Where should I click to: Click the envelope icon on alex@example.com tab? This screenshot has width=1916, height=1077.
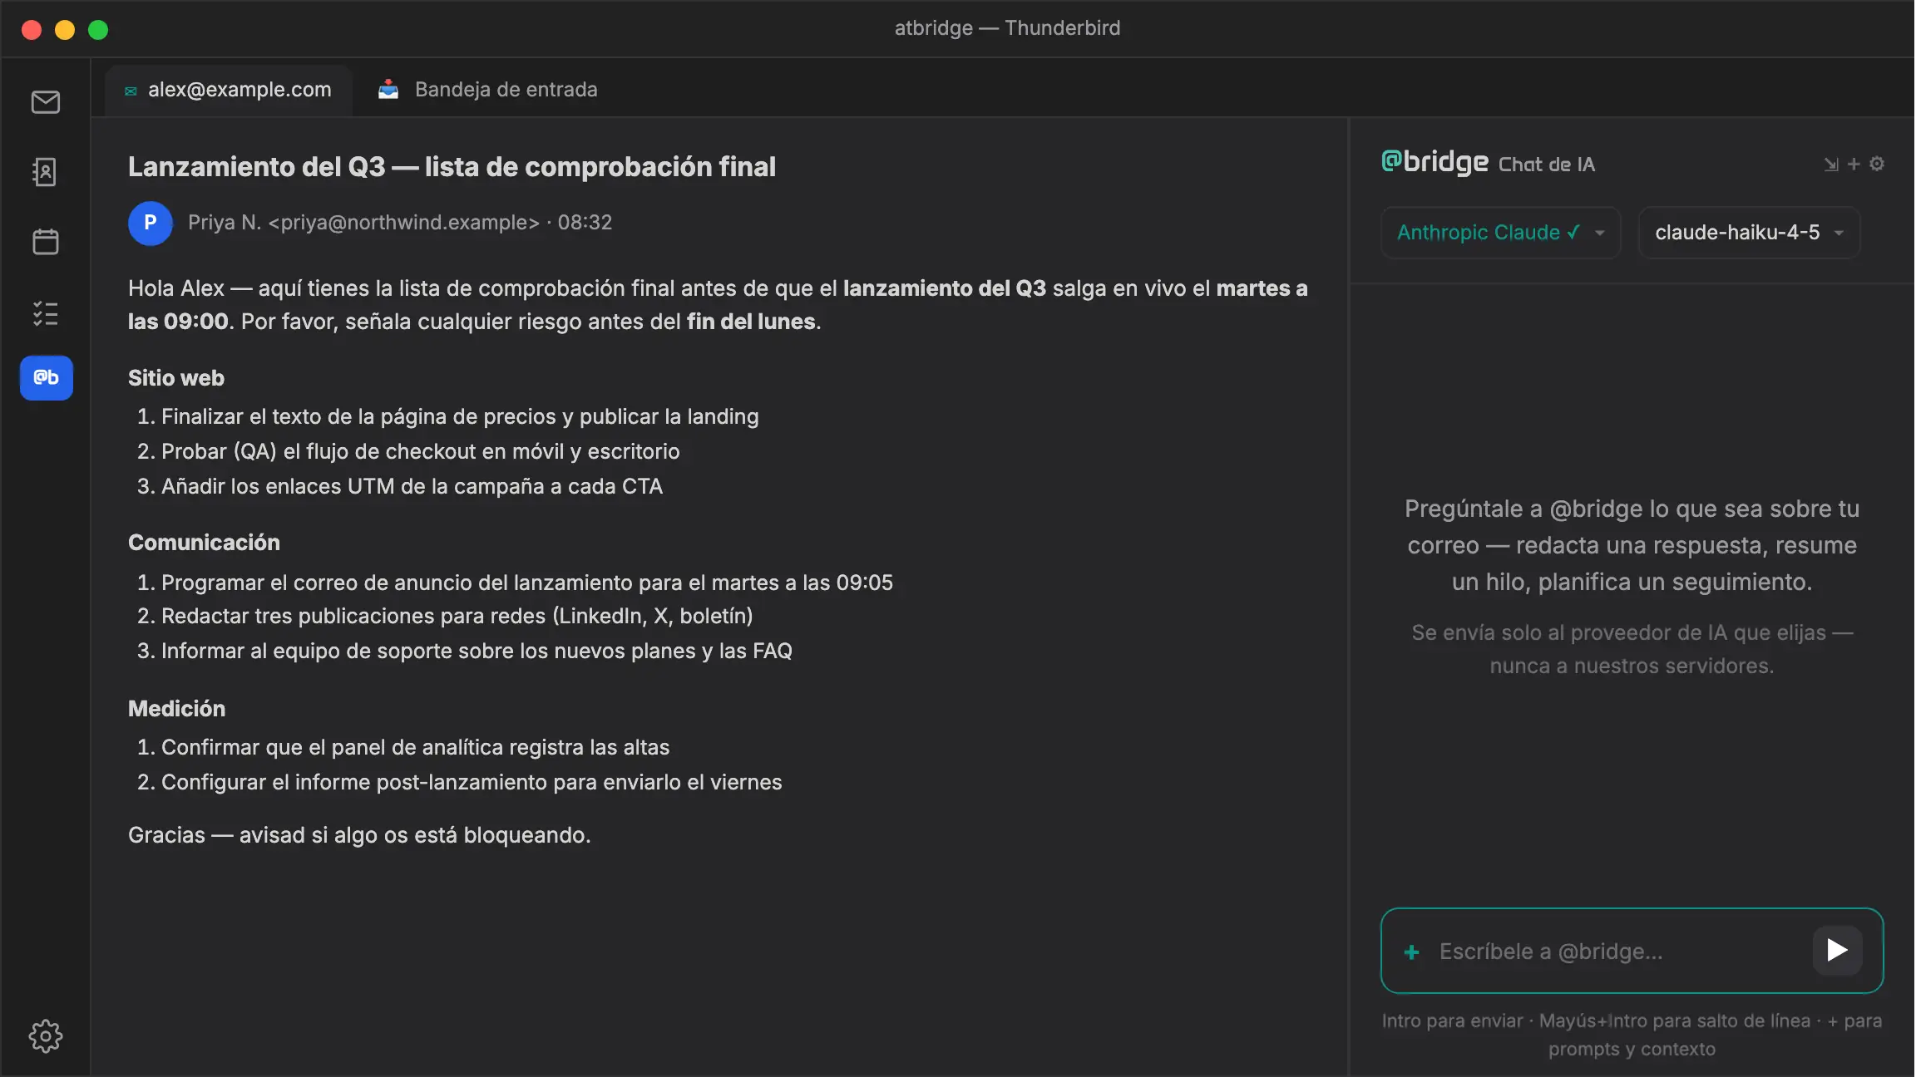click(131, 91)
